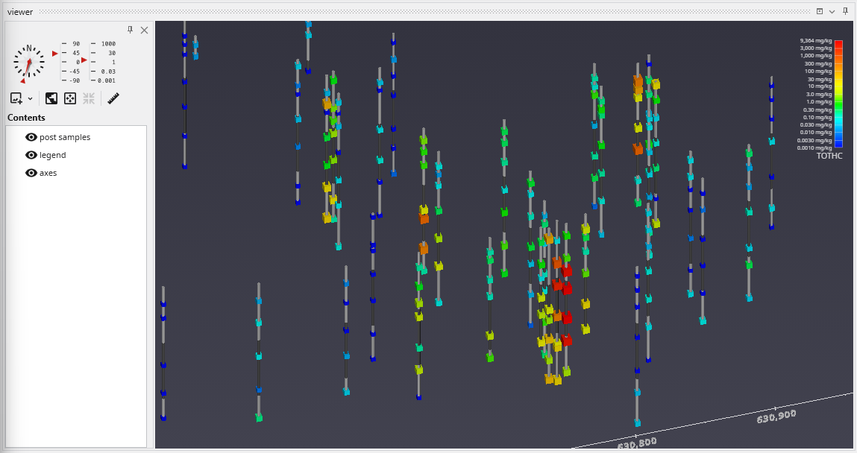
Task: Click the perspective view toggle icon
Action: click(51, 98)
